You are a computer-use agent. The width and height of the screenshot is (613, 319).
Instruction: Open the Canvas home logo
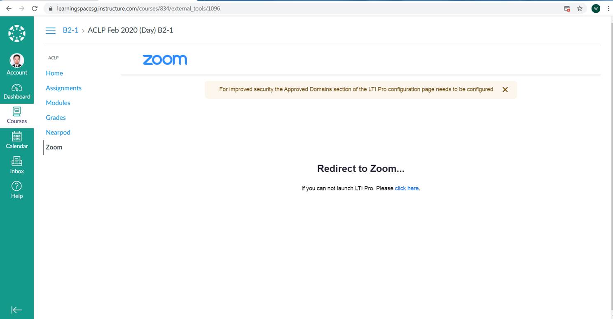[17, 33]
